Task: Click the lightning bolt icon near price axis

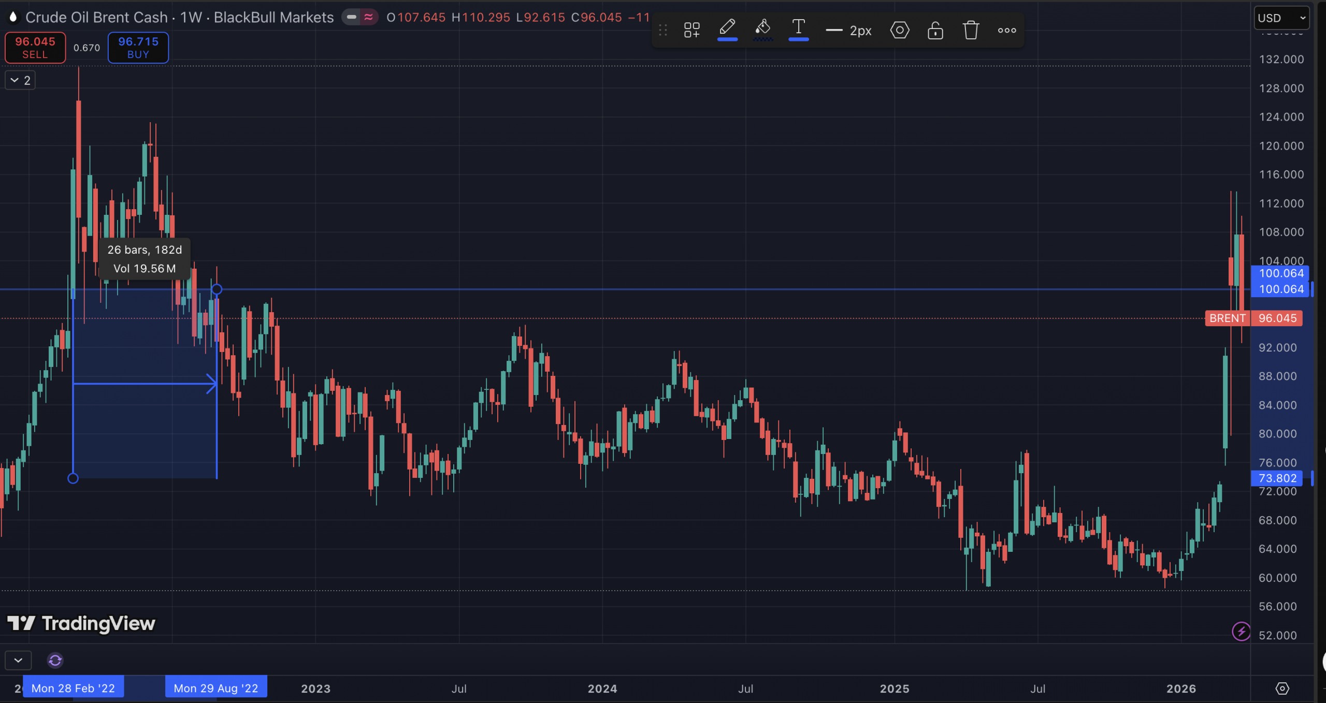Action: click(x=1241, y=631)
